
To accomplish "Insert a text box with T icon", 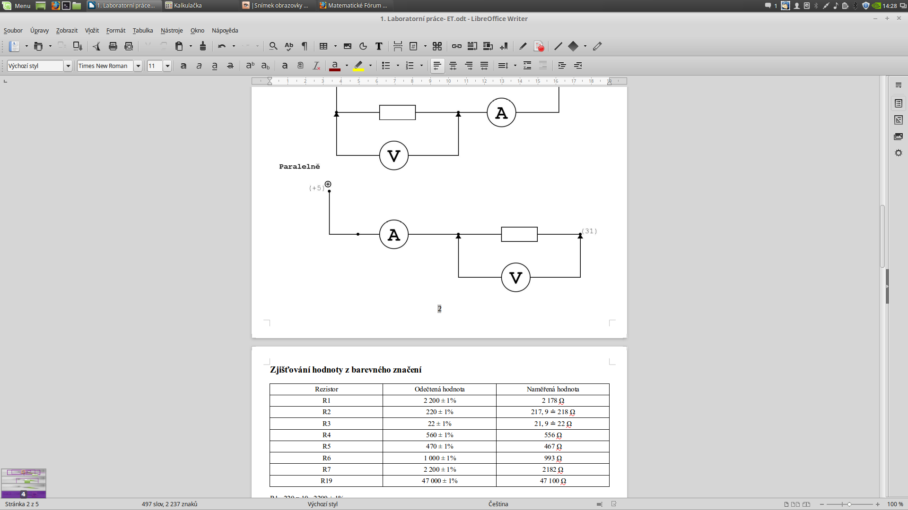I will [x=379, y=46].
